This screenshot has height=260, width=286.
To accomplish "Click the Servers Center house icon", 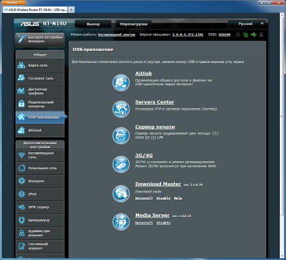I will 121,109.
